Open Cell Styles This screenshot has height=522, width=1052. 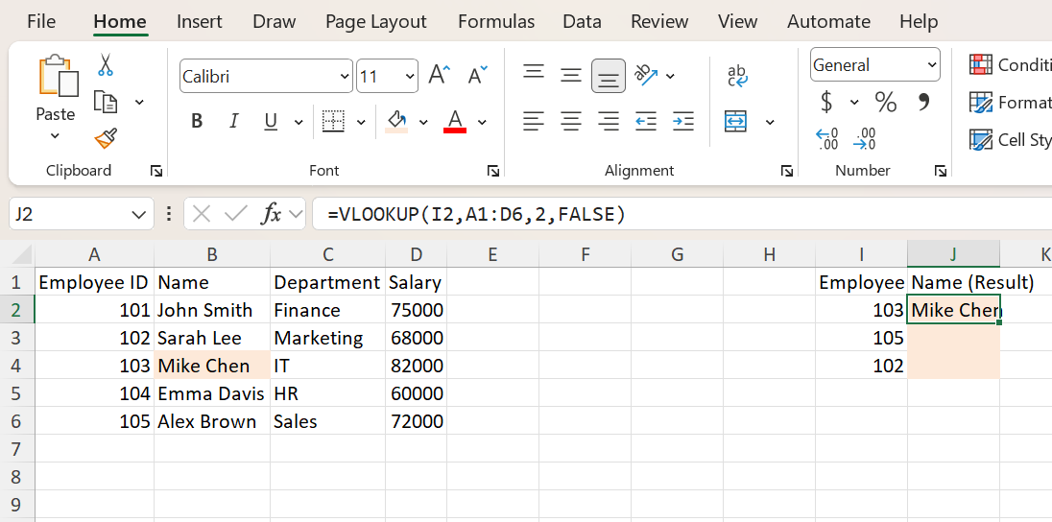tap(1010, 139)
